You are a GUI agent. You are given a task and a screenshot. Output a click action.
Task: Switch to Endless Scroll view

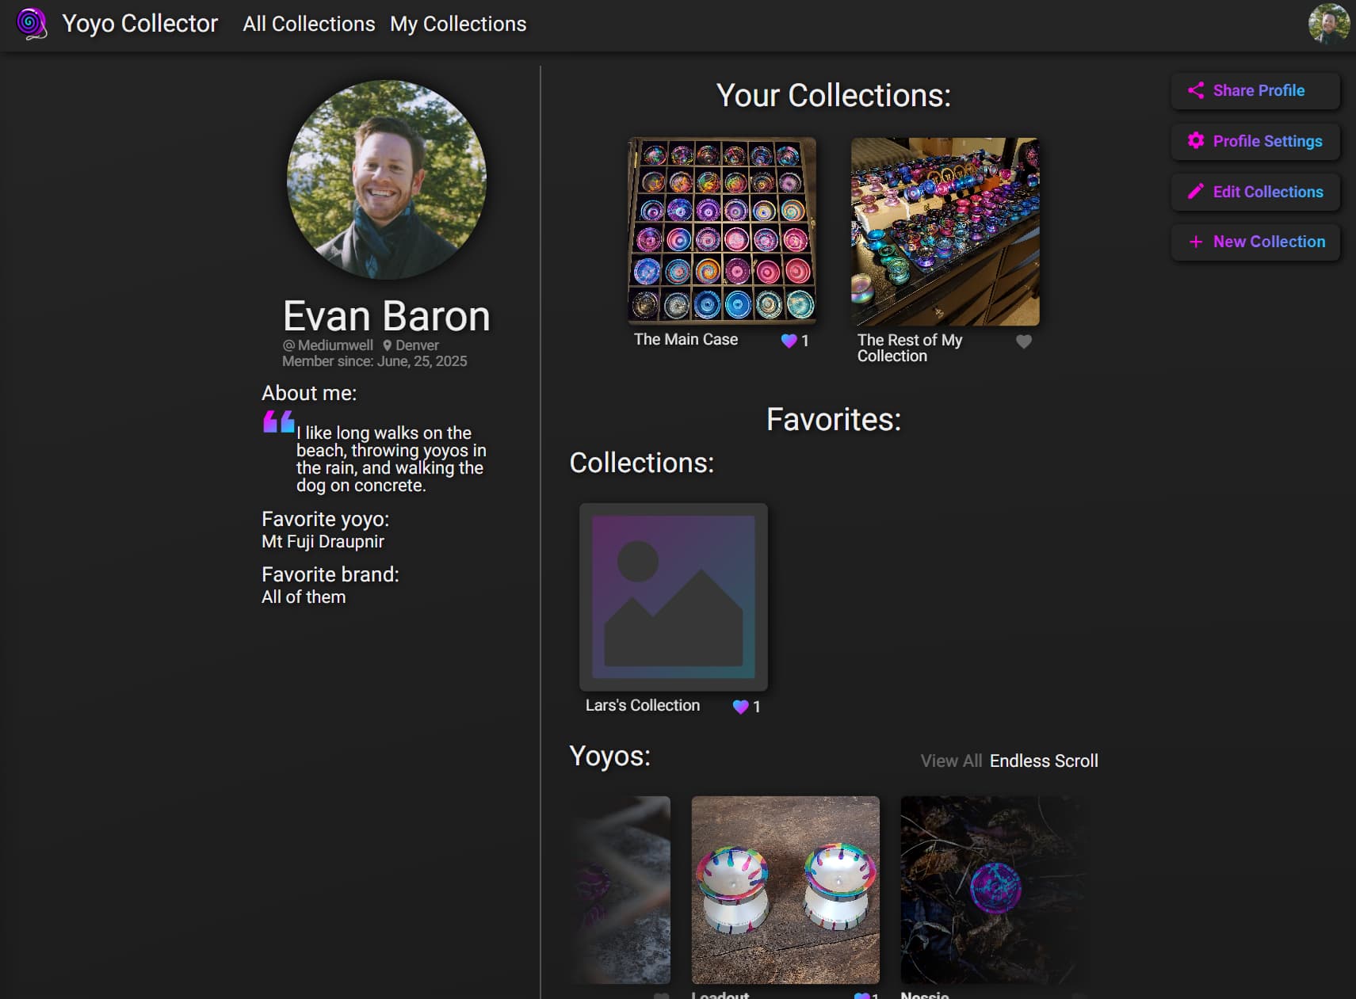[x=1044, y=761]
